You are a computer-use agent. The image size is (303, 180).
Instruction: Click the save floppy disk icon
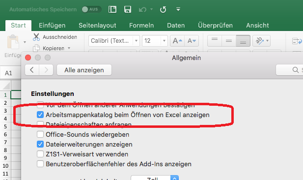128,9
